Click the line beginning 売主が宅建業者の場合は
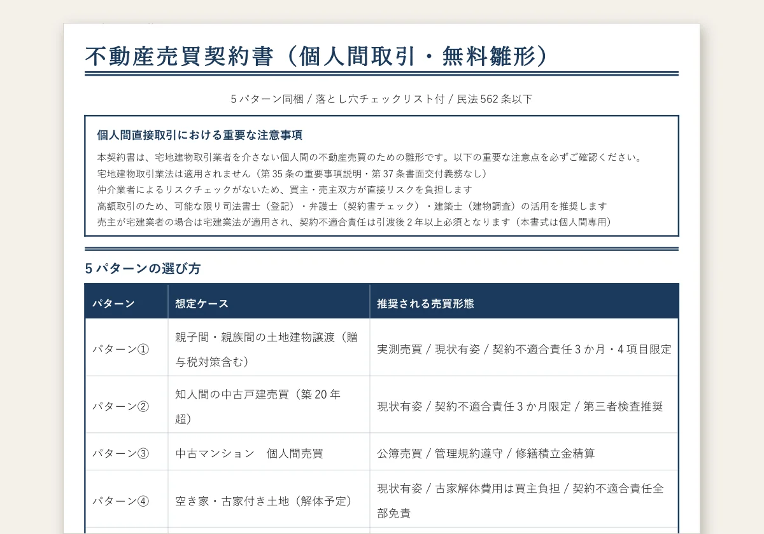The height and width of the screenshot is (534, 764). click(357, 222)
